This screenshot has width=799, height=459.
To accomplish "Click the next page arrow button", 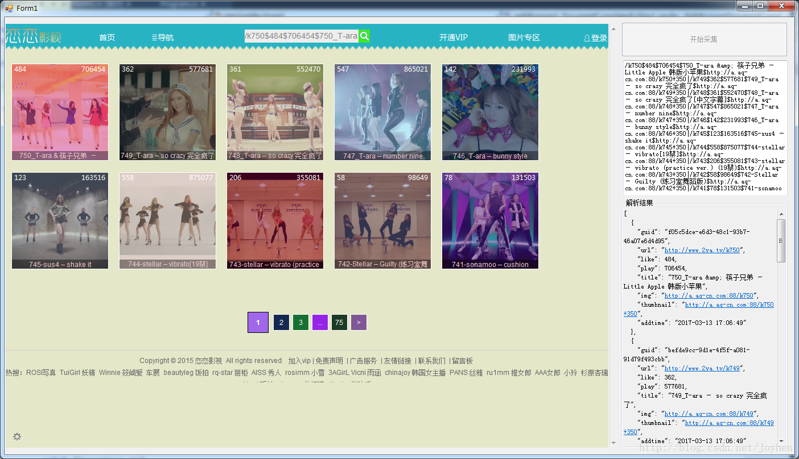I will pyautogui.click(x=359, y=322).
